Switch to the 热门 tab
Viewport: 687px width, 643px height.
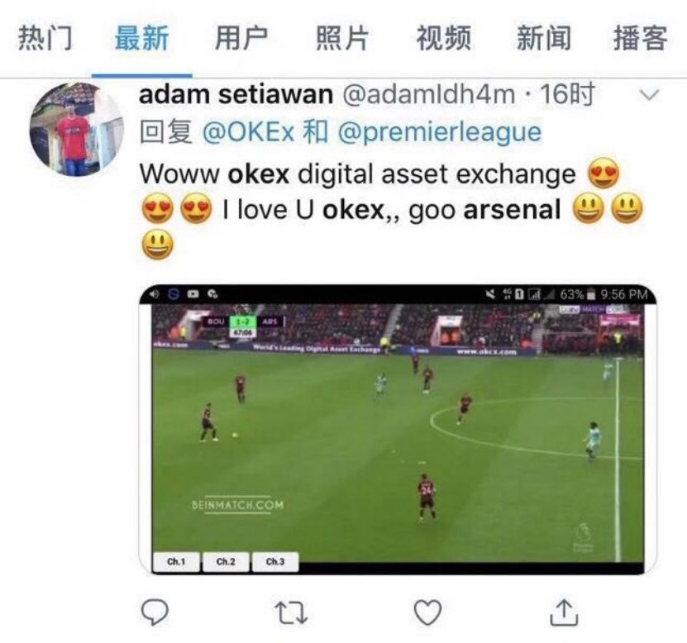click(x=45, y=38)
